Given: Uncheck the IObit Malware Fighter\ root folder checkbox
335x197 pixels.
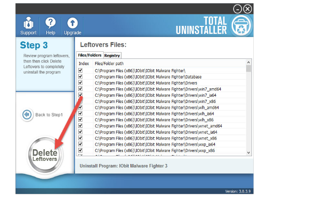Looking at the screenshot, I should tap(80, 70).
